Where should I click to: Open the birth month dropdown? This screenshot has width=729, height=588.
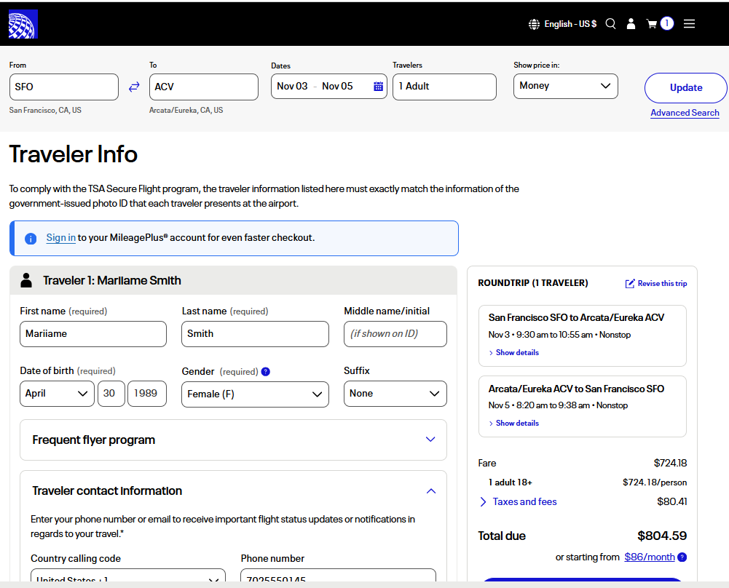(x=57, y=394)
